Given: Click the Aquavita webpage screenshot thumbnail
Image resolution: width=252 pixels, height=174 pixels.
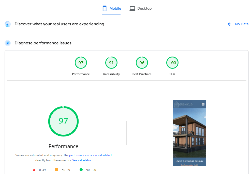Looking at the screenshot, I should pyautogui.click(x=189, y=132).
